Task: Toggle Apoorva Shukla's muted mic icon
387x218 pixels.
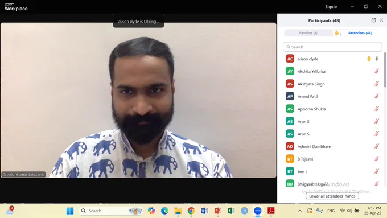Action: point(376,109)
